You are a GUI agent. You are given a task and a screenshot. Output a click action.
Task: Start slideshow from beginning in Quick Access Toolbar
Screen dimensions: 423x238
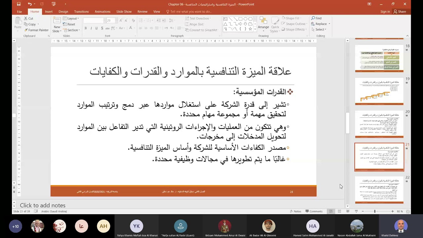click(x=54, y=4)
